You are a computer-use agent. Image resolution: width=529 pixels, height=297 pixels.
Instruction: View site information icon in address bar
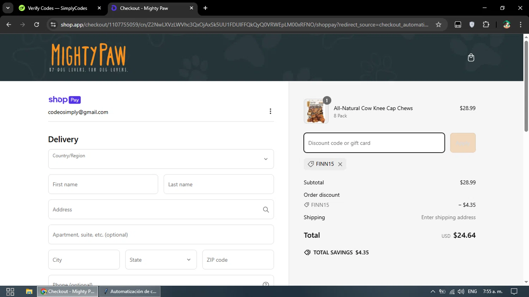pyautogui.click(x=53, y=25)
